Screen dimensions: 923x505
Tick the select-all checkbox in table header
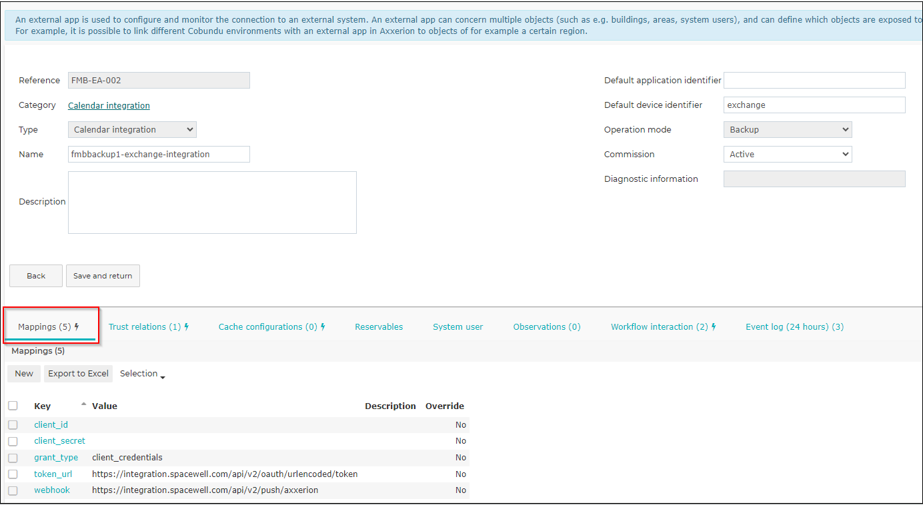[13, 406]
